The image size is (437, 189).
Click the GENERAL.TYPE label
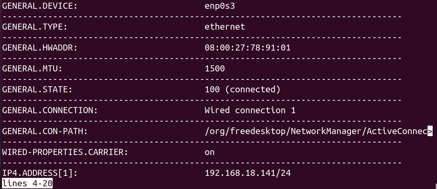coord(35,27)
